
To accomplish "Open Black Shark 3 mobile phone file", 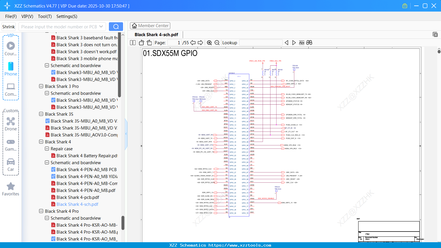I will pyautogui.click(x=87, y=58).
